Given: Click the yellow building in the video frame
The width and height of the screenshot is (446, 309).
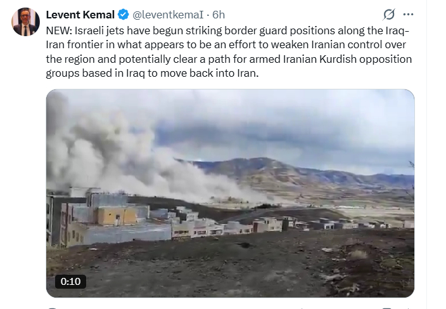Looking at the screenshot, I should click(117, 216).
